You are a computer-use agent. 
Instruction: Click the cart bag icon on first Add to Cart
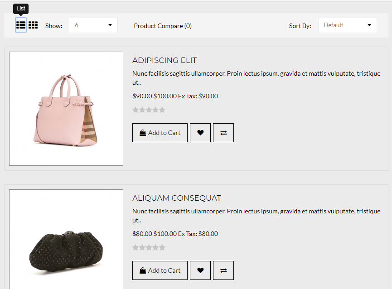pos(143,133)
